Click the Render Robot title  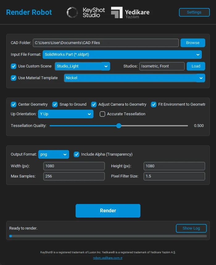pyautogui.click(x=29, y=12)
